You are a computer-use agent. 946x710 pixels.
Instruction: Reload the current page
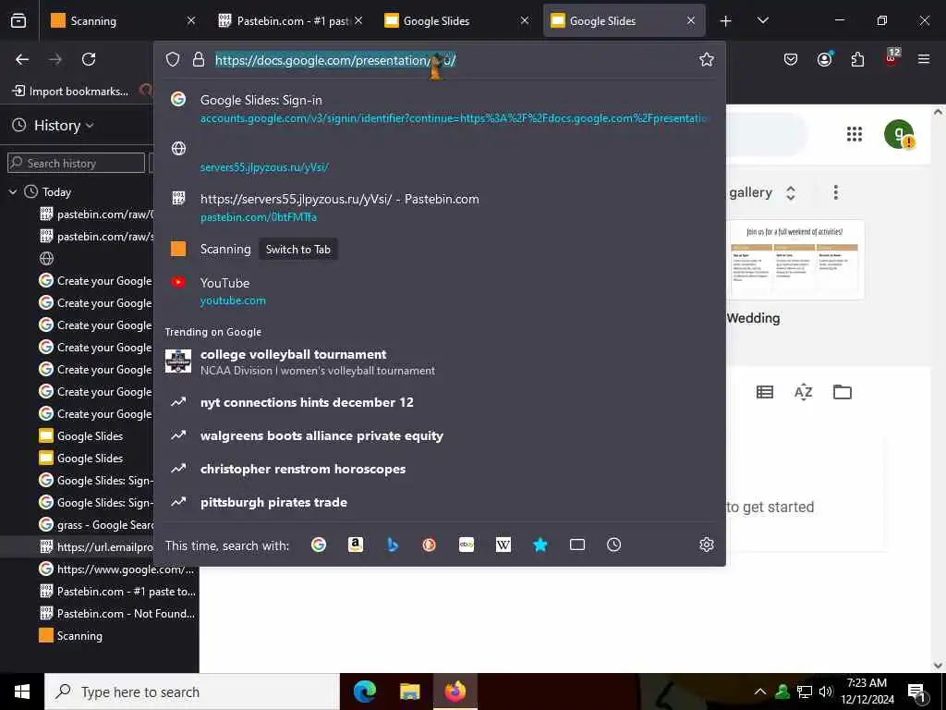tap(89, 59)
